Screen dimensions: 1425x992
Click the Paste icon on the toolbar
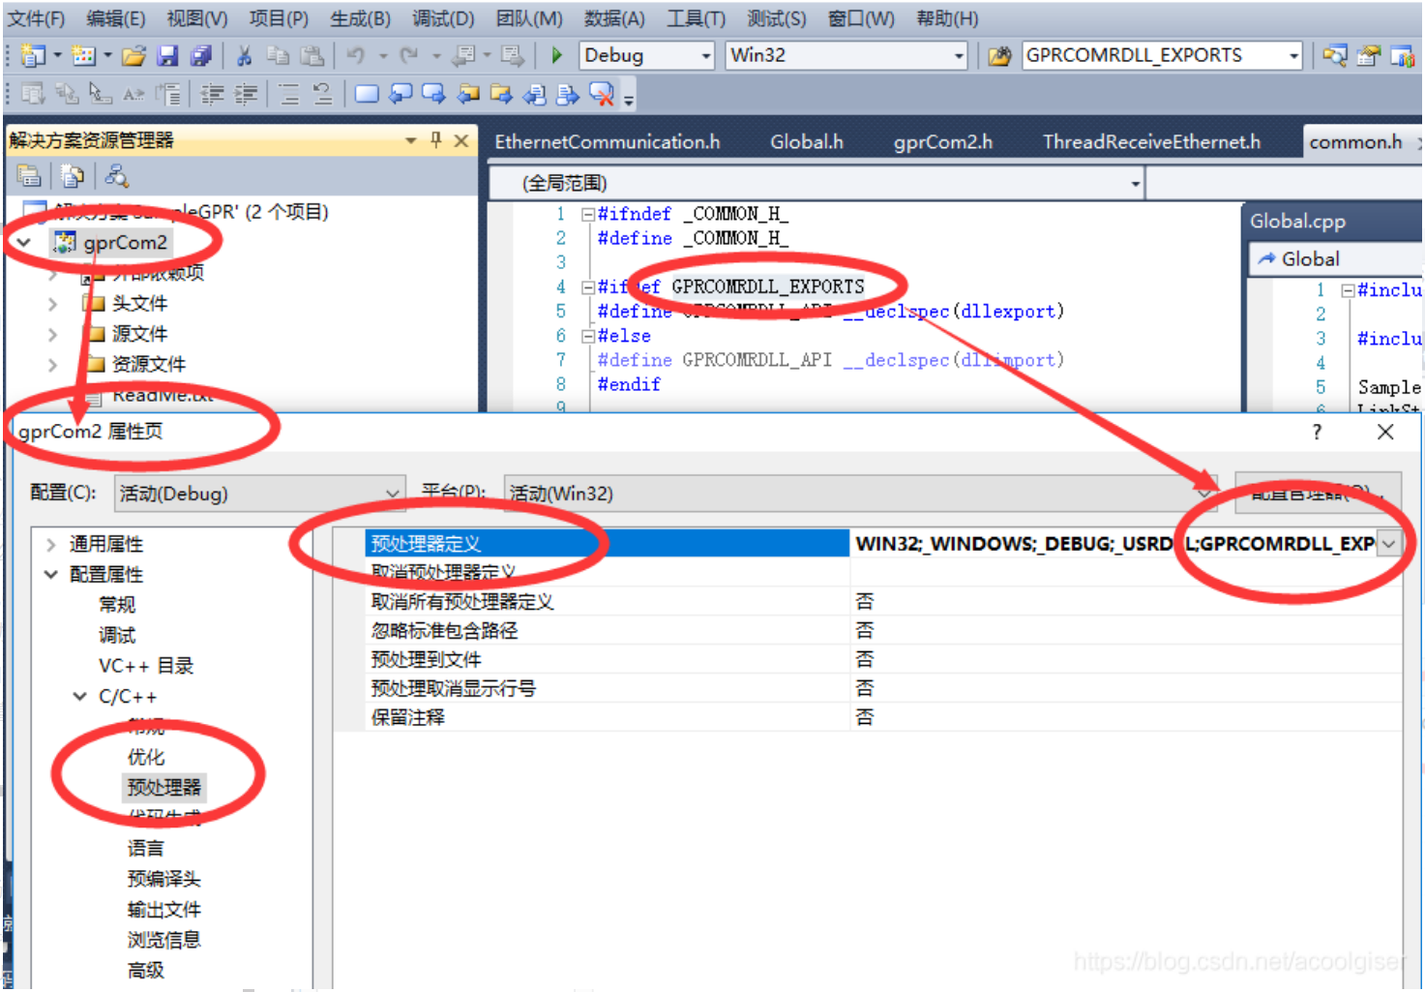click(x=312, y=55)
